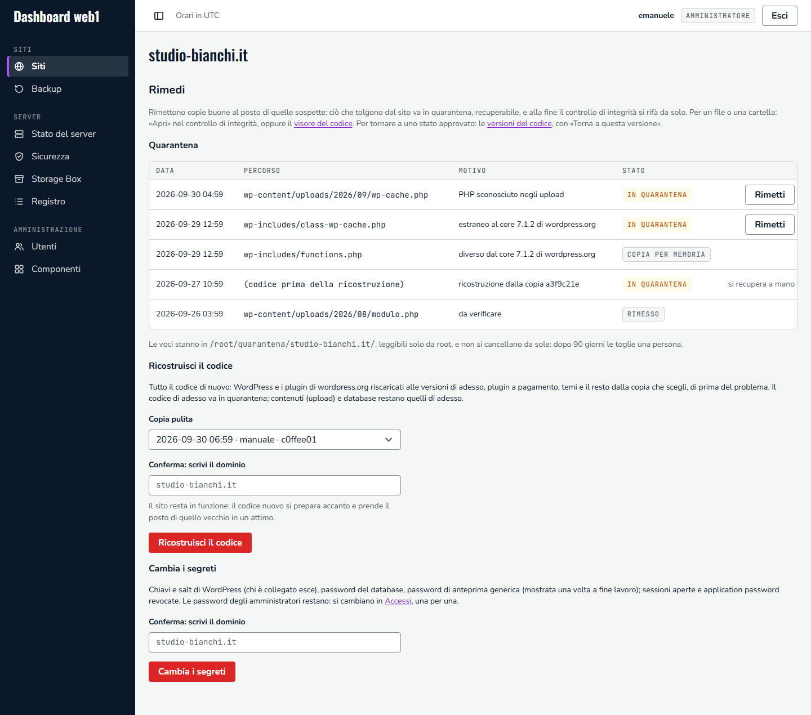Click Rimetti for wp-cache.php in uploads

pyautogui.click(x=770, y=195)
